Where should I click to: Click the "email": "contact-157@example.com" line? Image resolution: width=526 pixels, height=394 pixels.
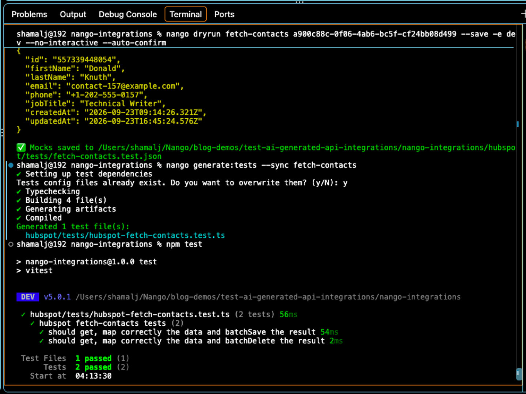coord(104,86)
